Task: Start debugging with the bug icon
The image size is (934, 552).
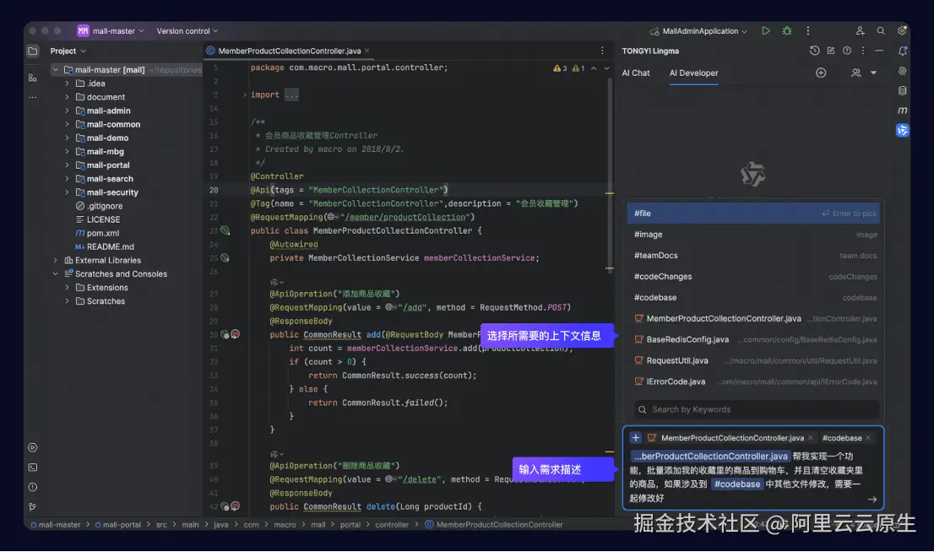Action: [x=787, y=31]
